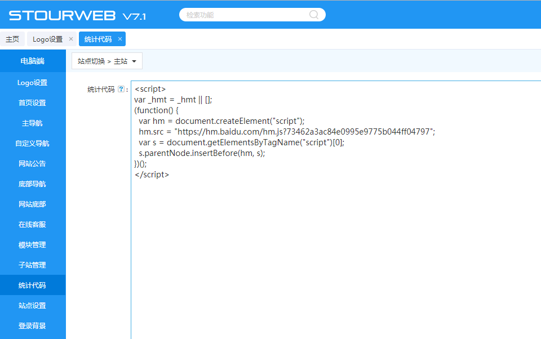541x339 pixels.
Task: Open 自定义导航 menu item
Action: tap(33, 144)
